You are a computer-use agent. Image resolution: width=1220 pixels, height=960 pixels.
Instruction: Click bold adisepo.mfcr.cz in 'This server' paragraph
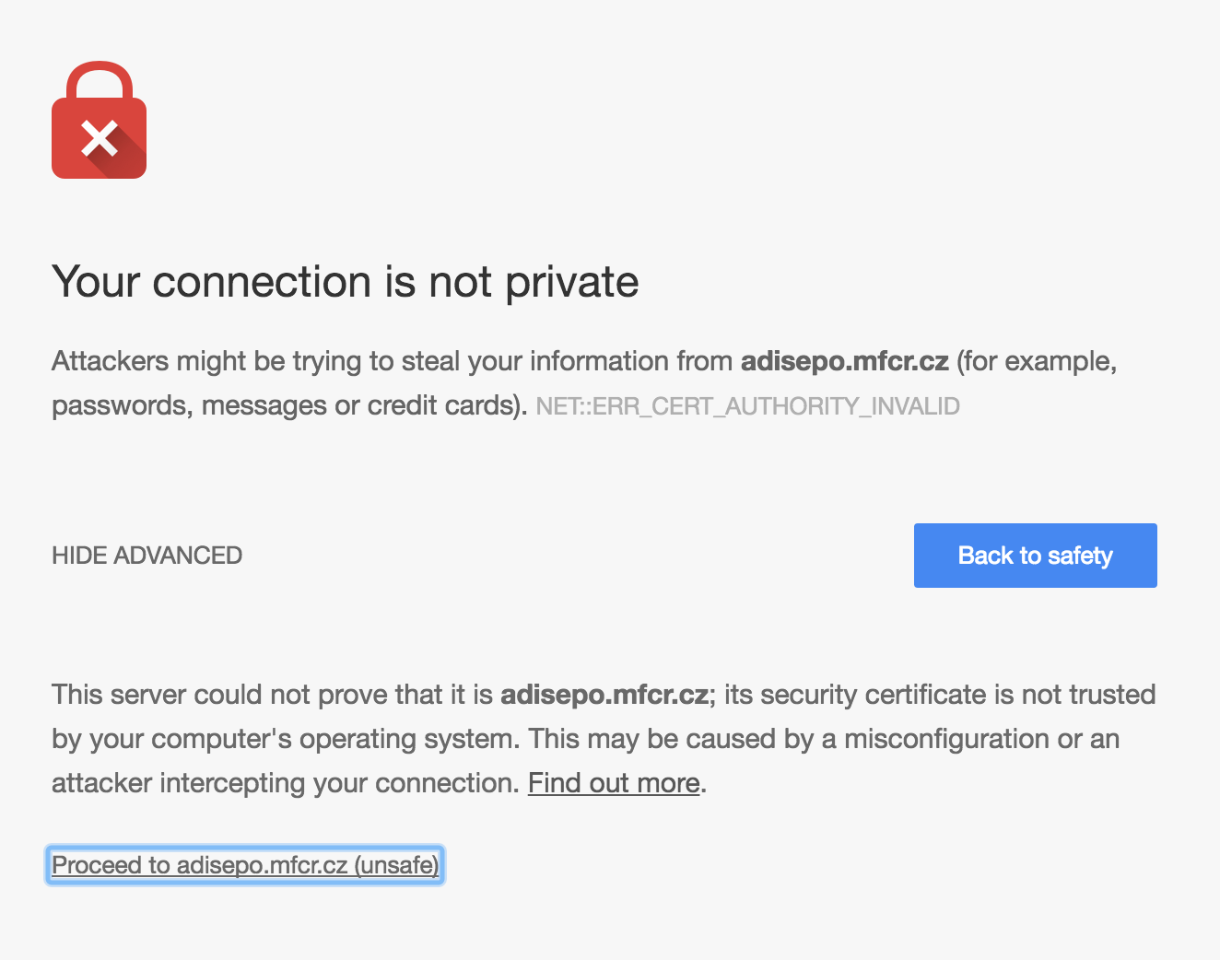[x=604, y=695]
